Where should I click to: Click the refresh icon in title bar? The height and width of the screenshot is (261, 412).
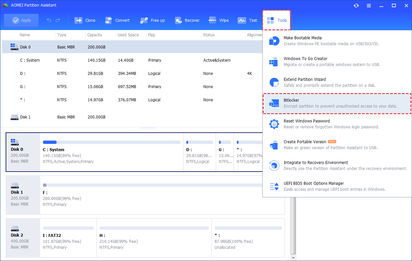coord(356,6)
